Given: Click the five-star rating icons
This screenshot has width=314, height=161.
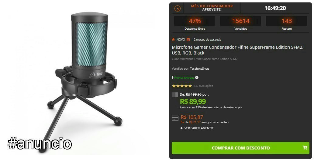Looking at the screenshot, I should [x=182, y=86].
